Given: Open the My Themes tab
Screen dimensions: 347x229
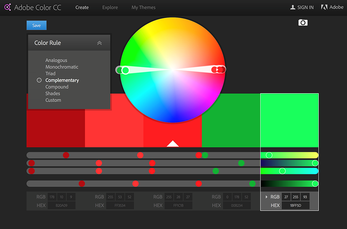Looking at the screenshot, I should coord(143,7).
